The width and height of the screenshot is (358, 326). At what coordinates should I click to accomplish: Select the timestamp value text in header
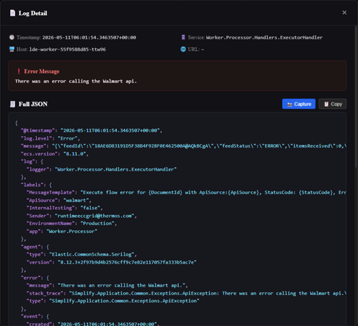[89, 37]
